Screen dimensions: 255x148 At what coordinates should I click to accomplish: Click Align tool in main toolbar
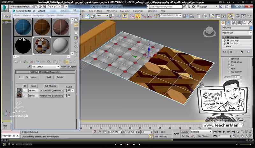click(x=192, y=16)
